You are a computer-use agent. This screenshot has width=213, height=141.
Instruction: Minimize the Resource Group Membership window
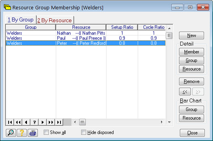coord(177,7)
